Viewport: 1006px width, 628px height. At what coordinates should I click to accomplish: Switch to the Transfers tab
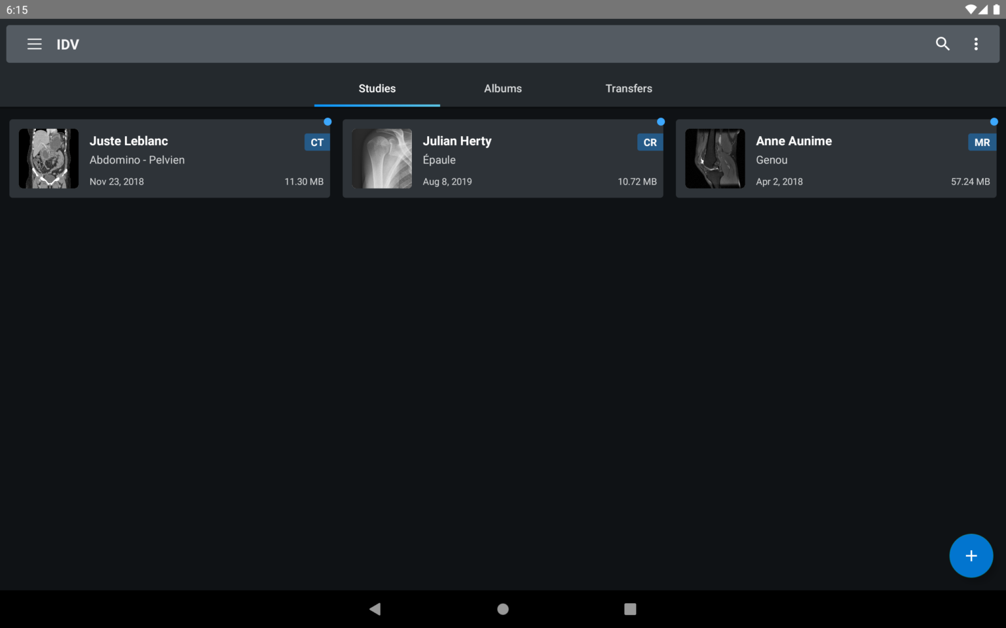pyautogui.click(x=629, y=88)
